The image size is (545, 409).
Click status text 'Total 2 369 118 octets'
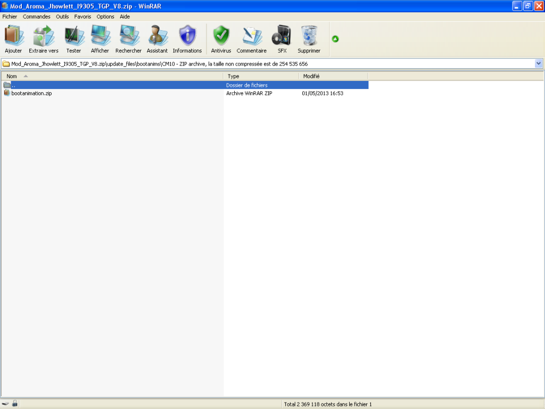point(328,404)
